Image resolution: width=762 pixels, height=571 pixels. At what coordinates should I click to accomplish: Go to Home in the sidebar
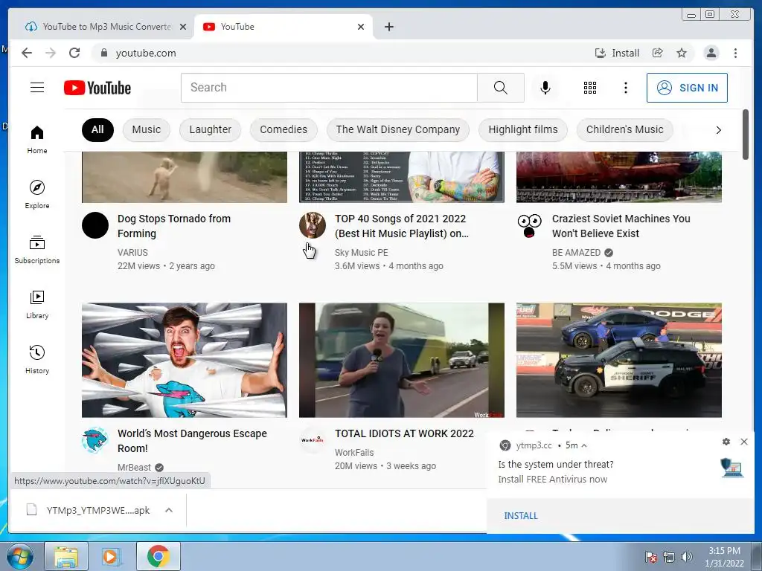click(x=37, y=140)
